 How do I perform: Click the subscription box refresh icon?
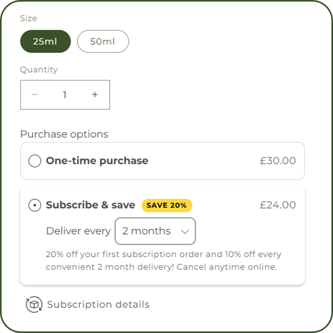point(34,304)
